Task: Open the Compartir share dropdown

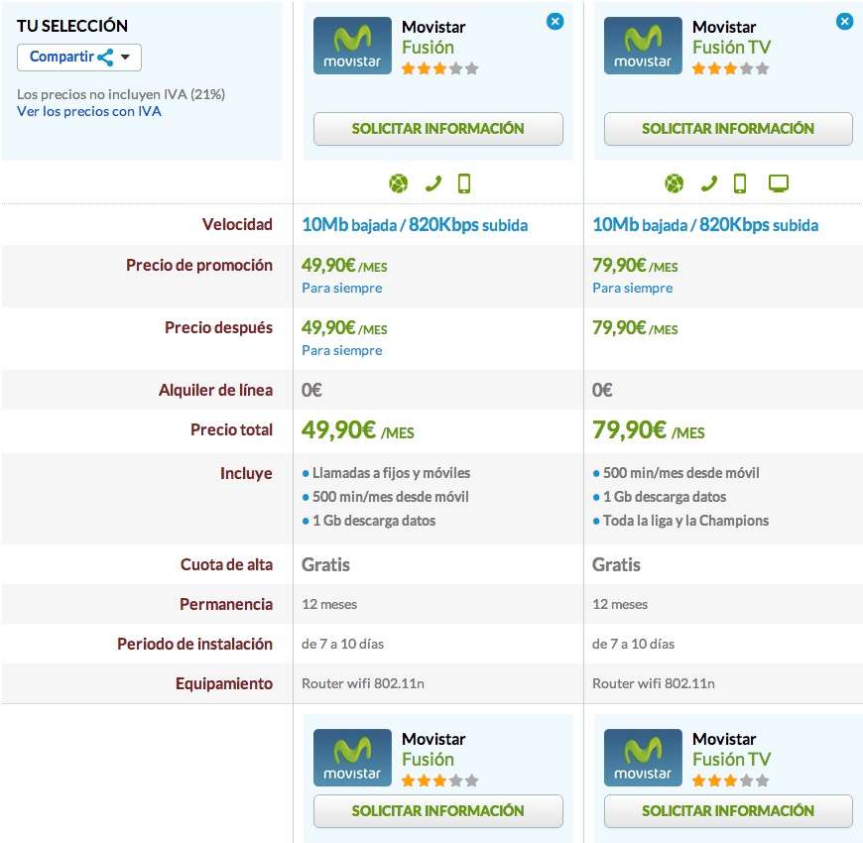Action: [79, 58]
